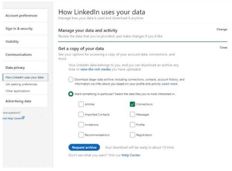Viewport: 232px width, 171px height.
Task: Select the Download larger data archive option
Action: click(71, 80)
